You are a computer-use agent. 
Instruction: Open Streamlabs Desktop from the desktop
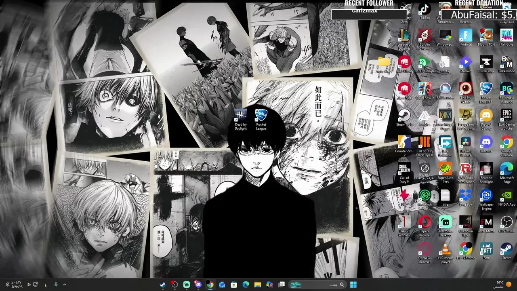445,226
